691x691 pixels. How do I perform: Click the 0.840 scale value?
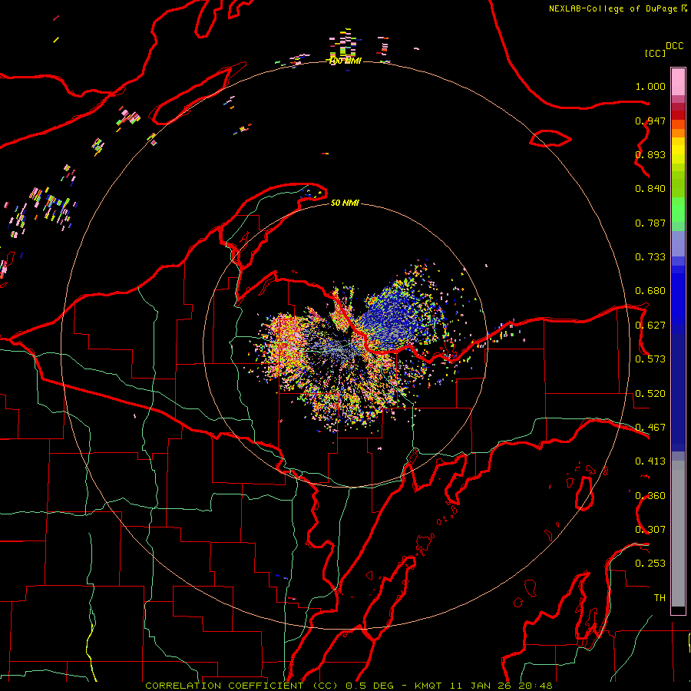point(650,189)
